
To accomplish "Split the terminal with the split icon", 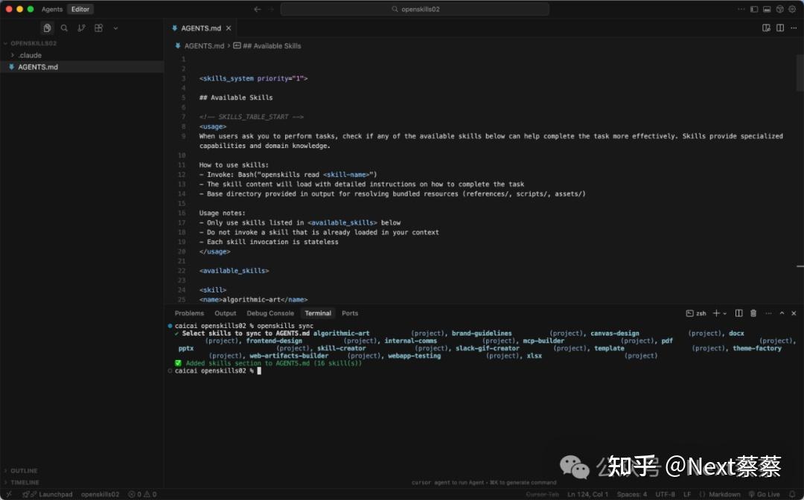I will coord(738,312).
